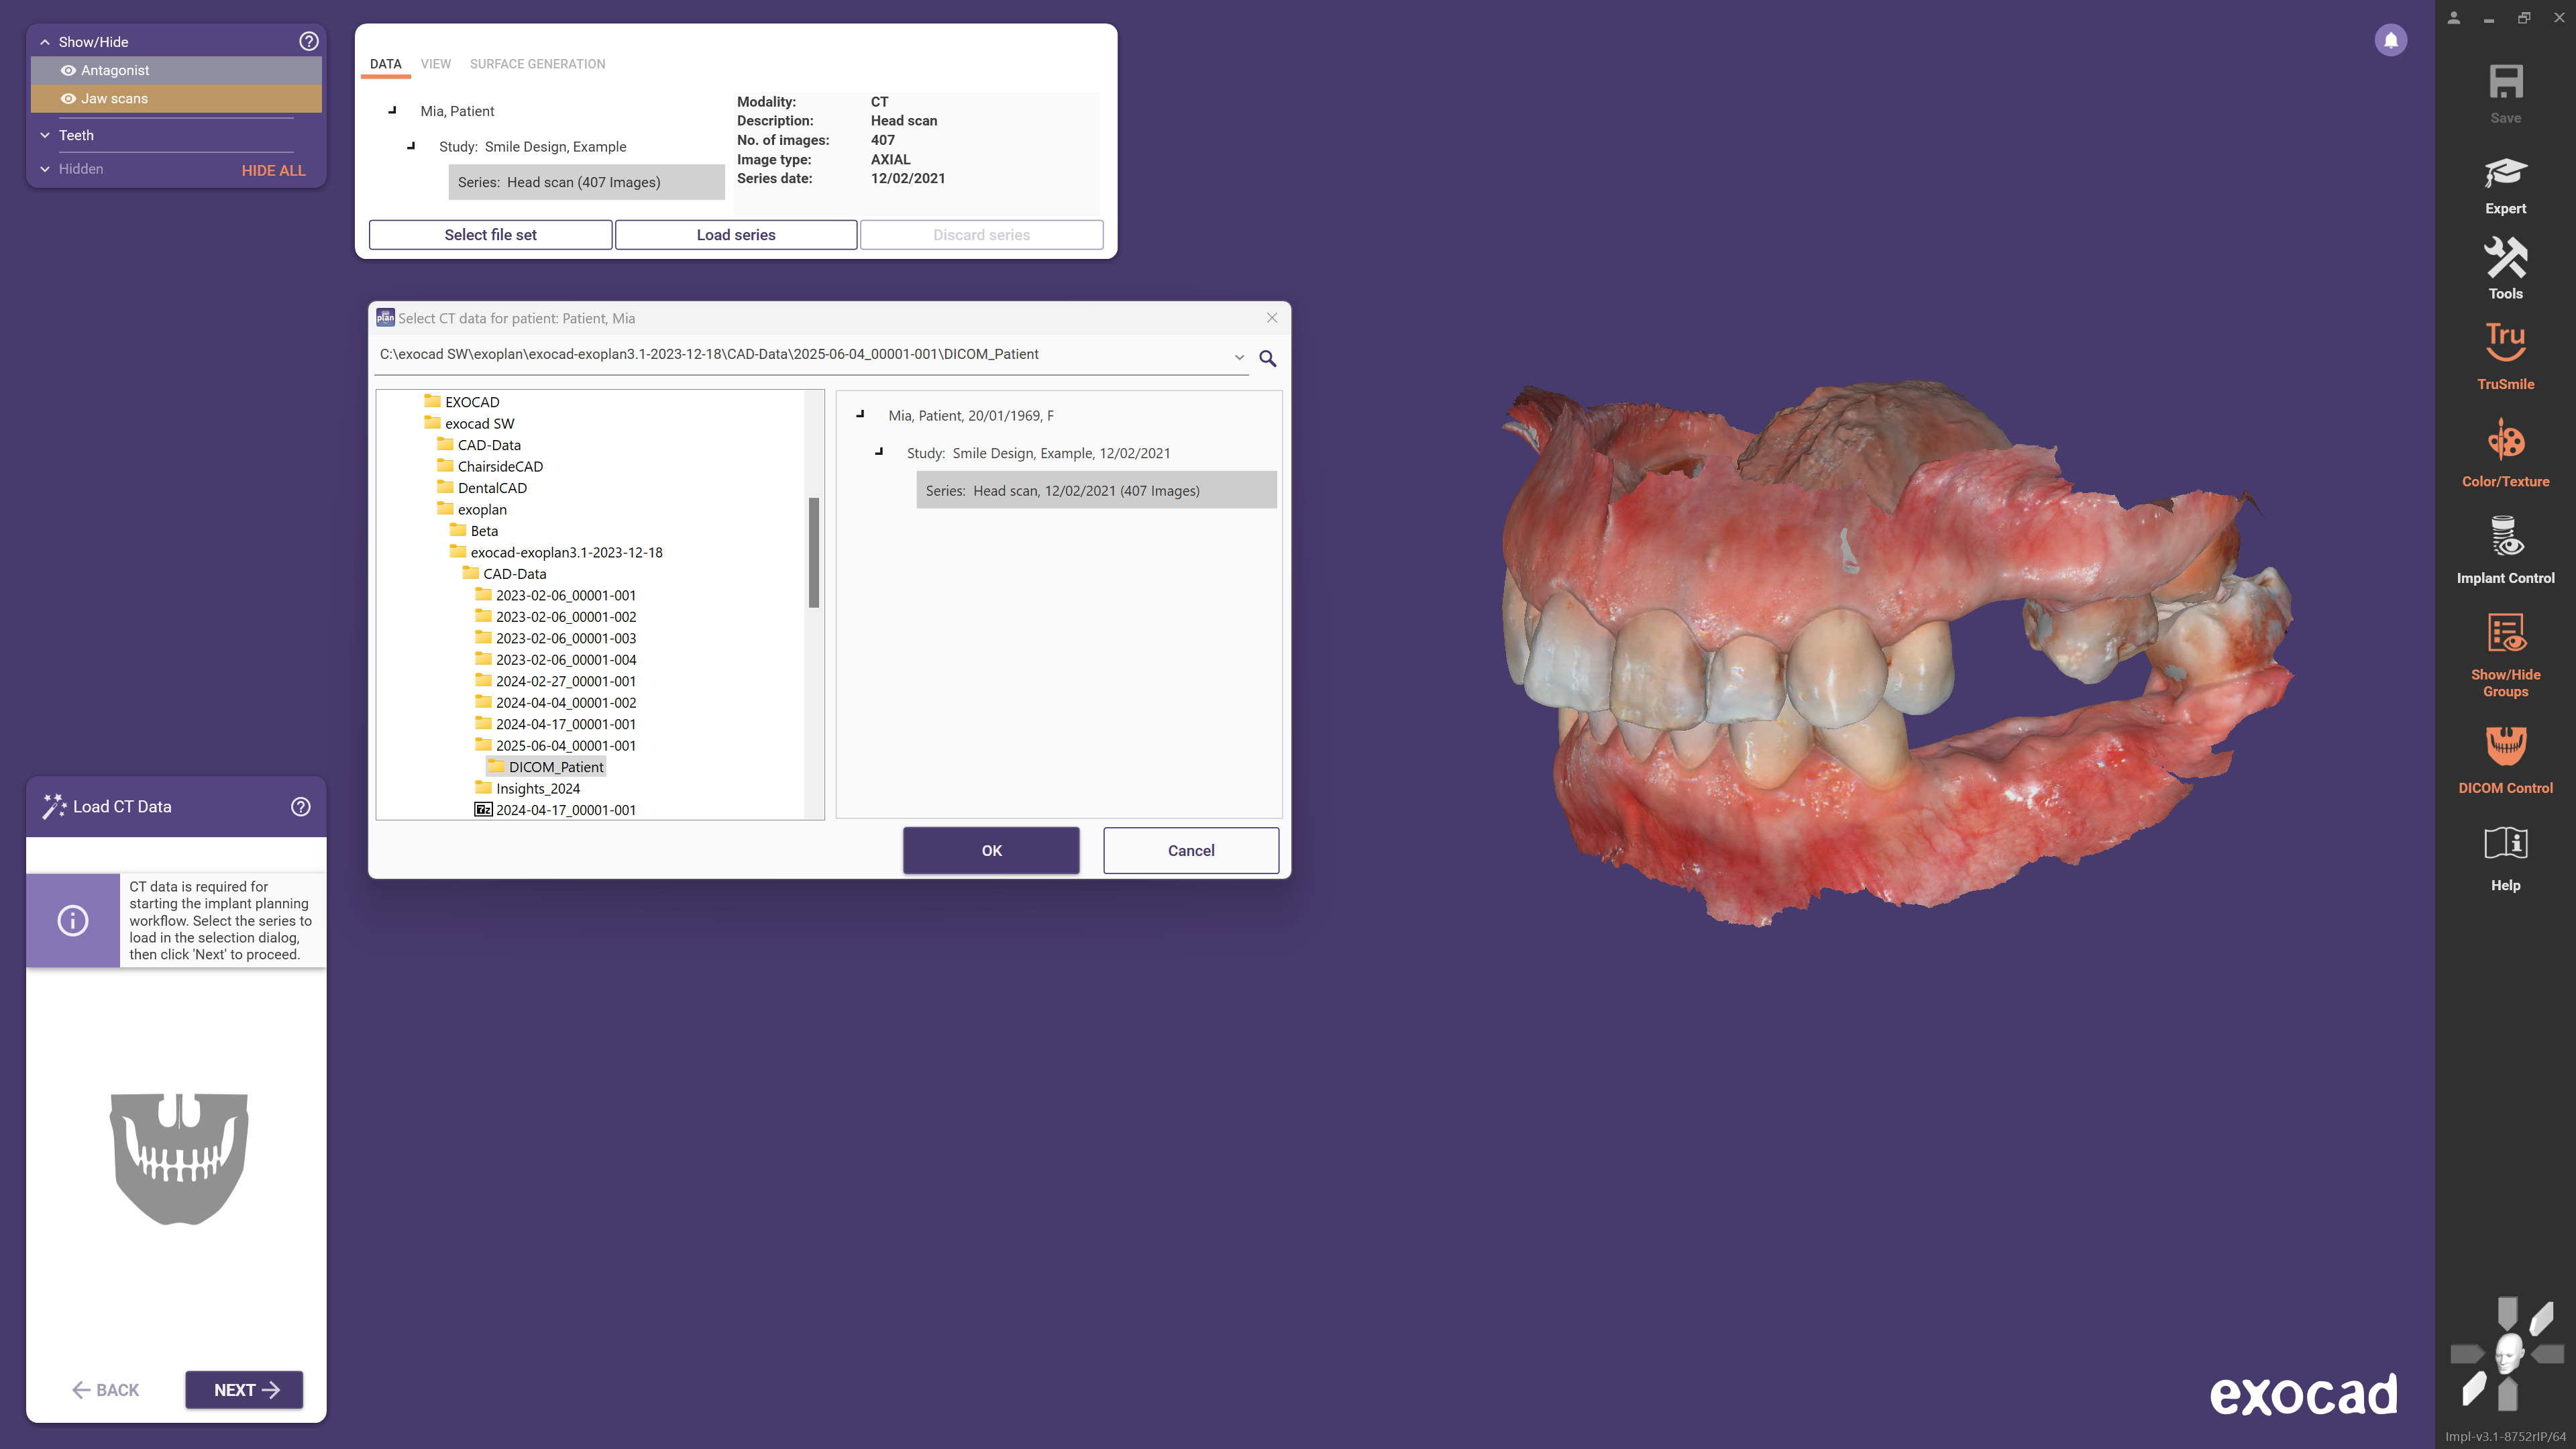Switch to SURFACE GENERATION tab
Viewport: 2576px width, 1449px height.
point(537,64)
